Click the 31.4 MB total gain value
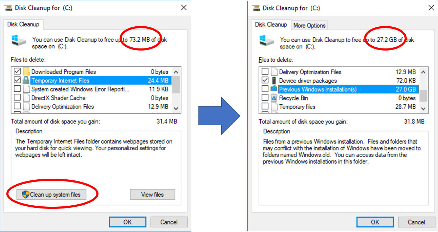Viewport: 438px width, 232px height. pyautogui.click(x=166, y=121)
